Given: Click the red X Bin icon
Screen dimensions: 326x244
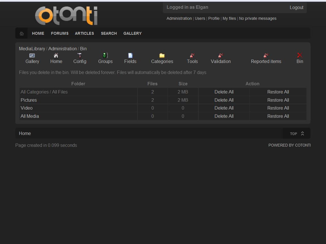Looking at the screenshot, I should 300,55.
